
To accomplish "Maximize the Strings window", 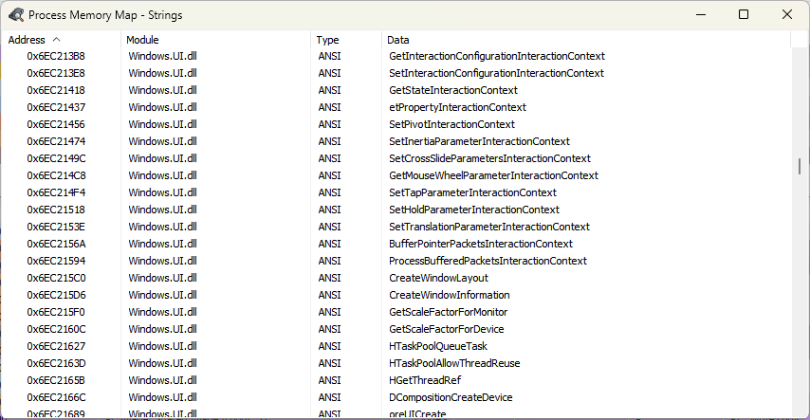I will (x=744, y=15).
